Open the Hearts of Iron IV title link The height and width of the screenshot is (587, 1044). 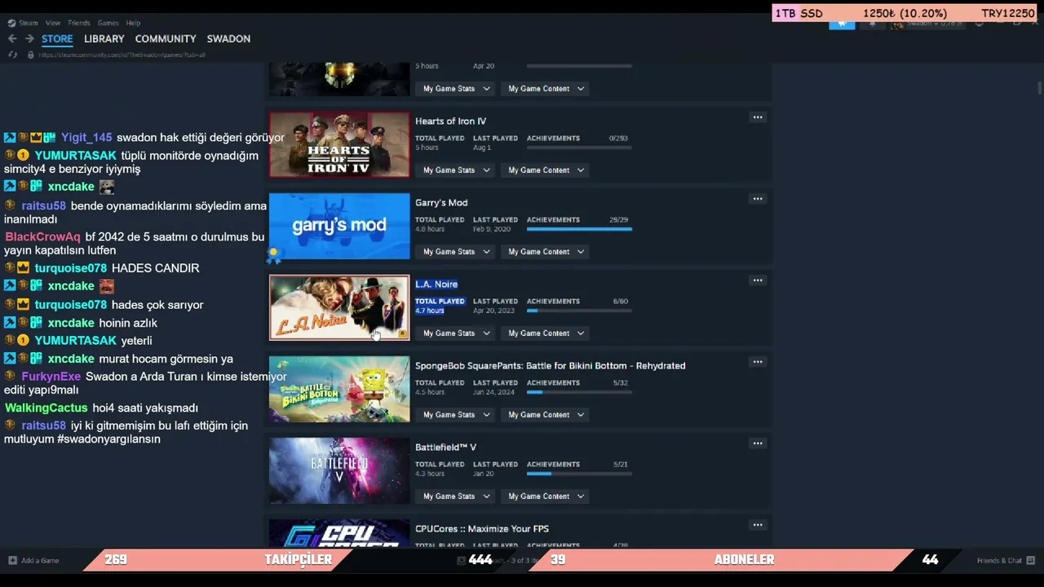450,121
